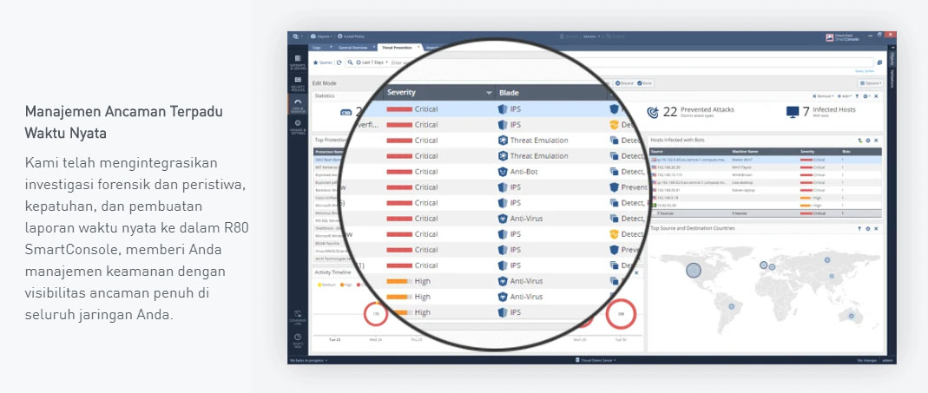Click the Install Policy button
This screenshot has width=928, height=393.
click(x=351, y=36)
